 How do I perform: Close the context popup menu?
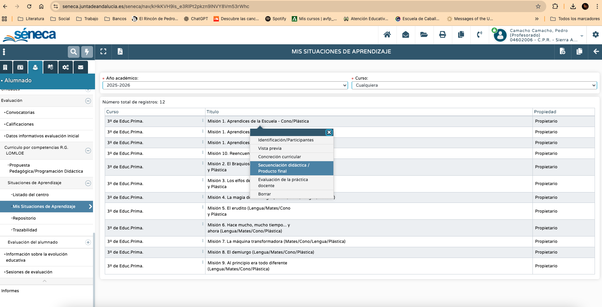tap(329, 132)
